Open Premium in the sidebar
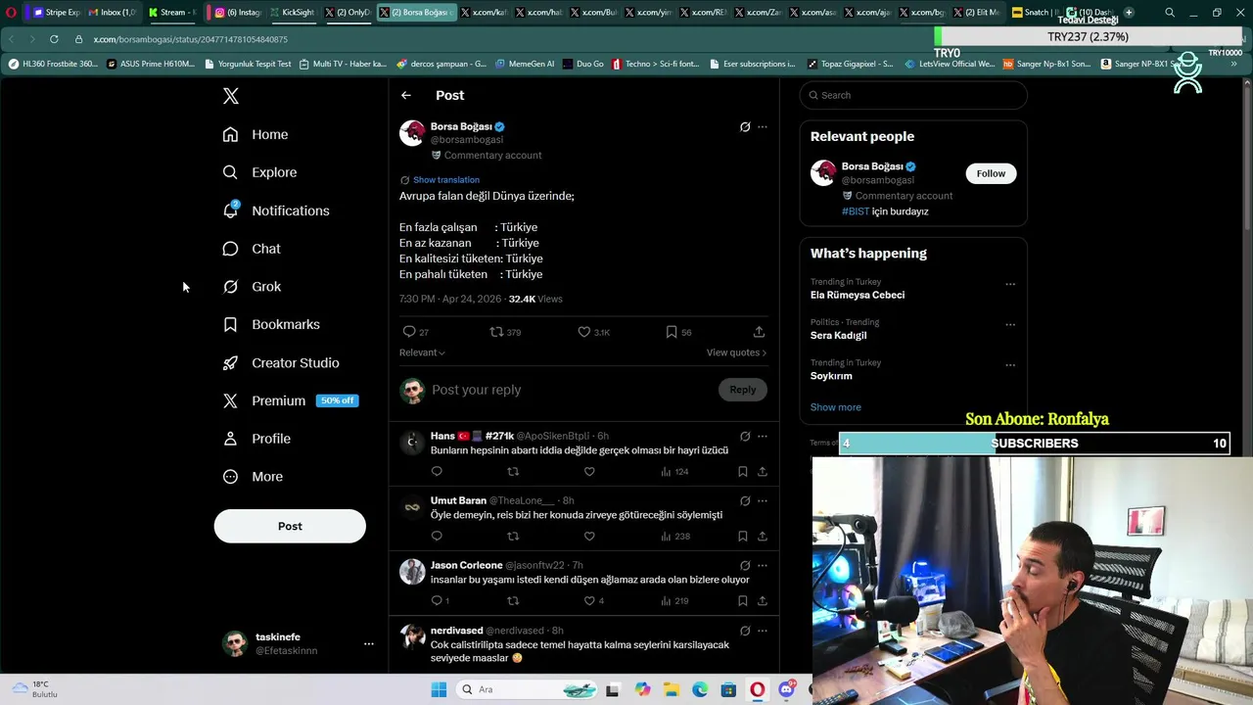This screenshot has height=705, width=1253. [290, 400]
